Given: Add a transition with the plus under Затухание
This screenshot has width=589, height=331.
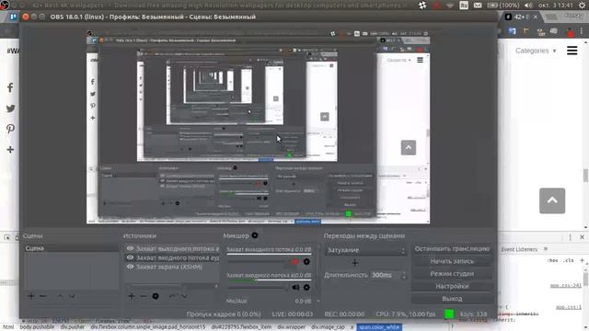Looking at the screenshot, I should (x=354, y=263).
